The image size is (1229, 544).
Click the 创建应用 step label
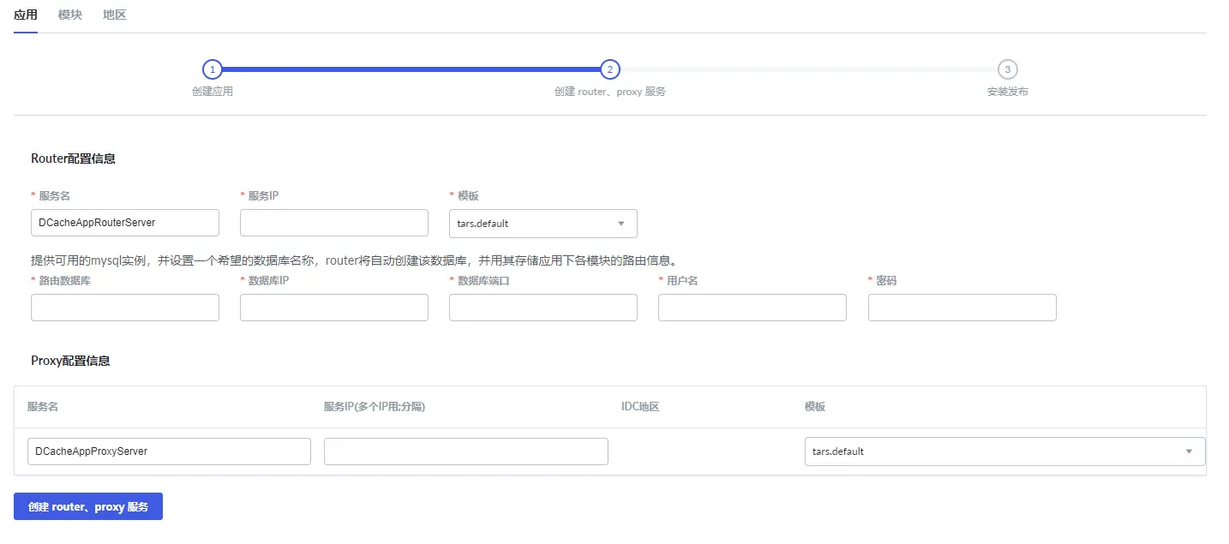pyautogui.click(x=213, y=92)
